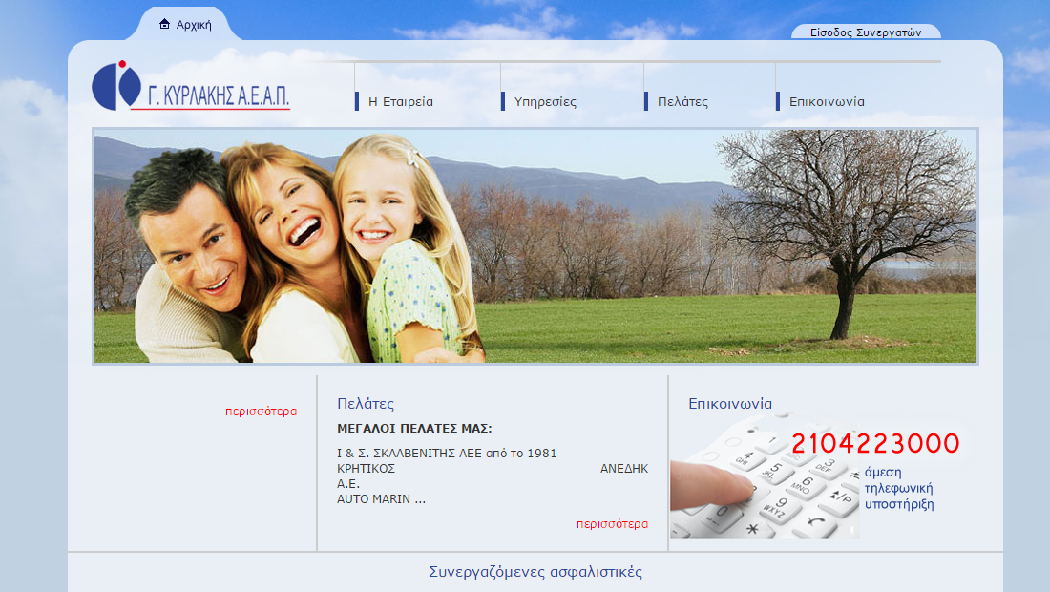Click the Γ. Κυρλάκης Α.Ε.Α.Π. logo
This screenshot has width=1050, height=592.
click(191, 86)
